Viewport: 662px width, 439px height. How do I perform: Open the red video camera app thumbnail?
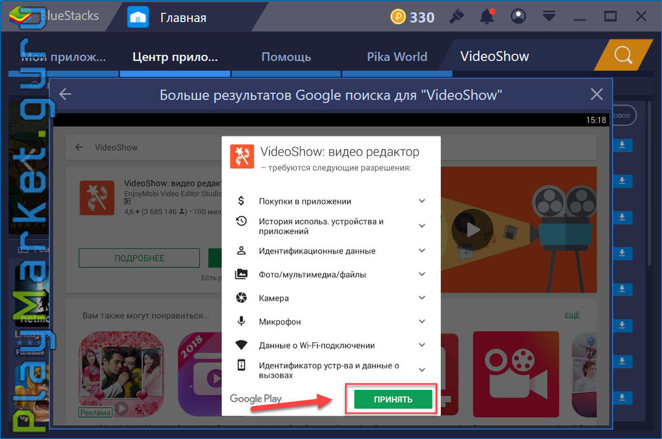[516, 374]
